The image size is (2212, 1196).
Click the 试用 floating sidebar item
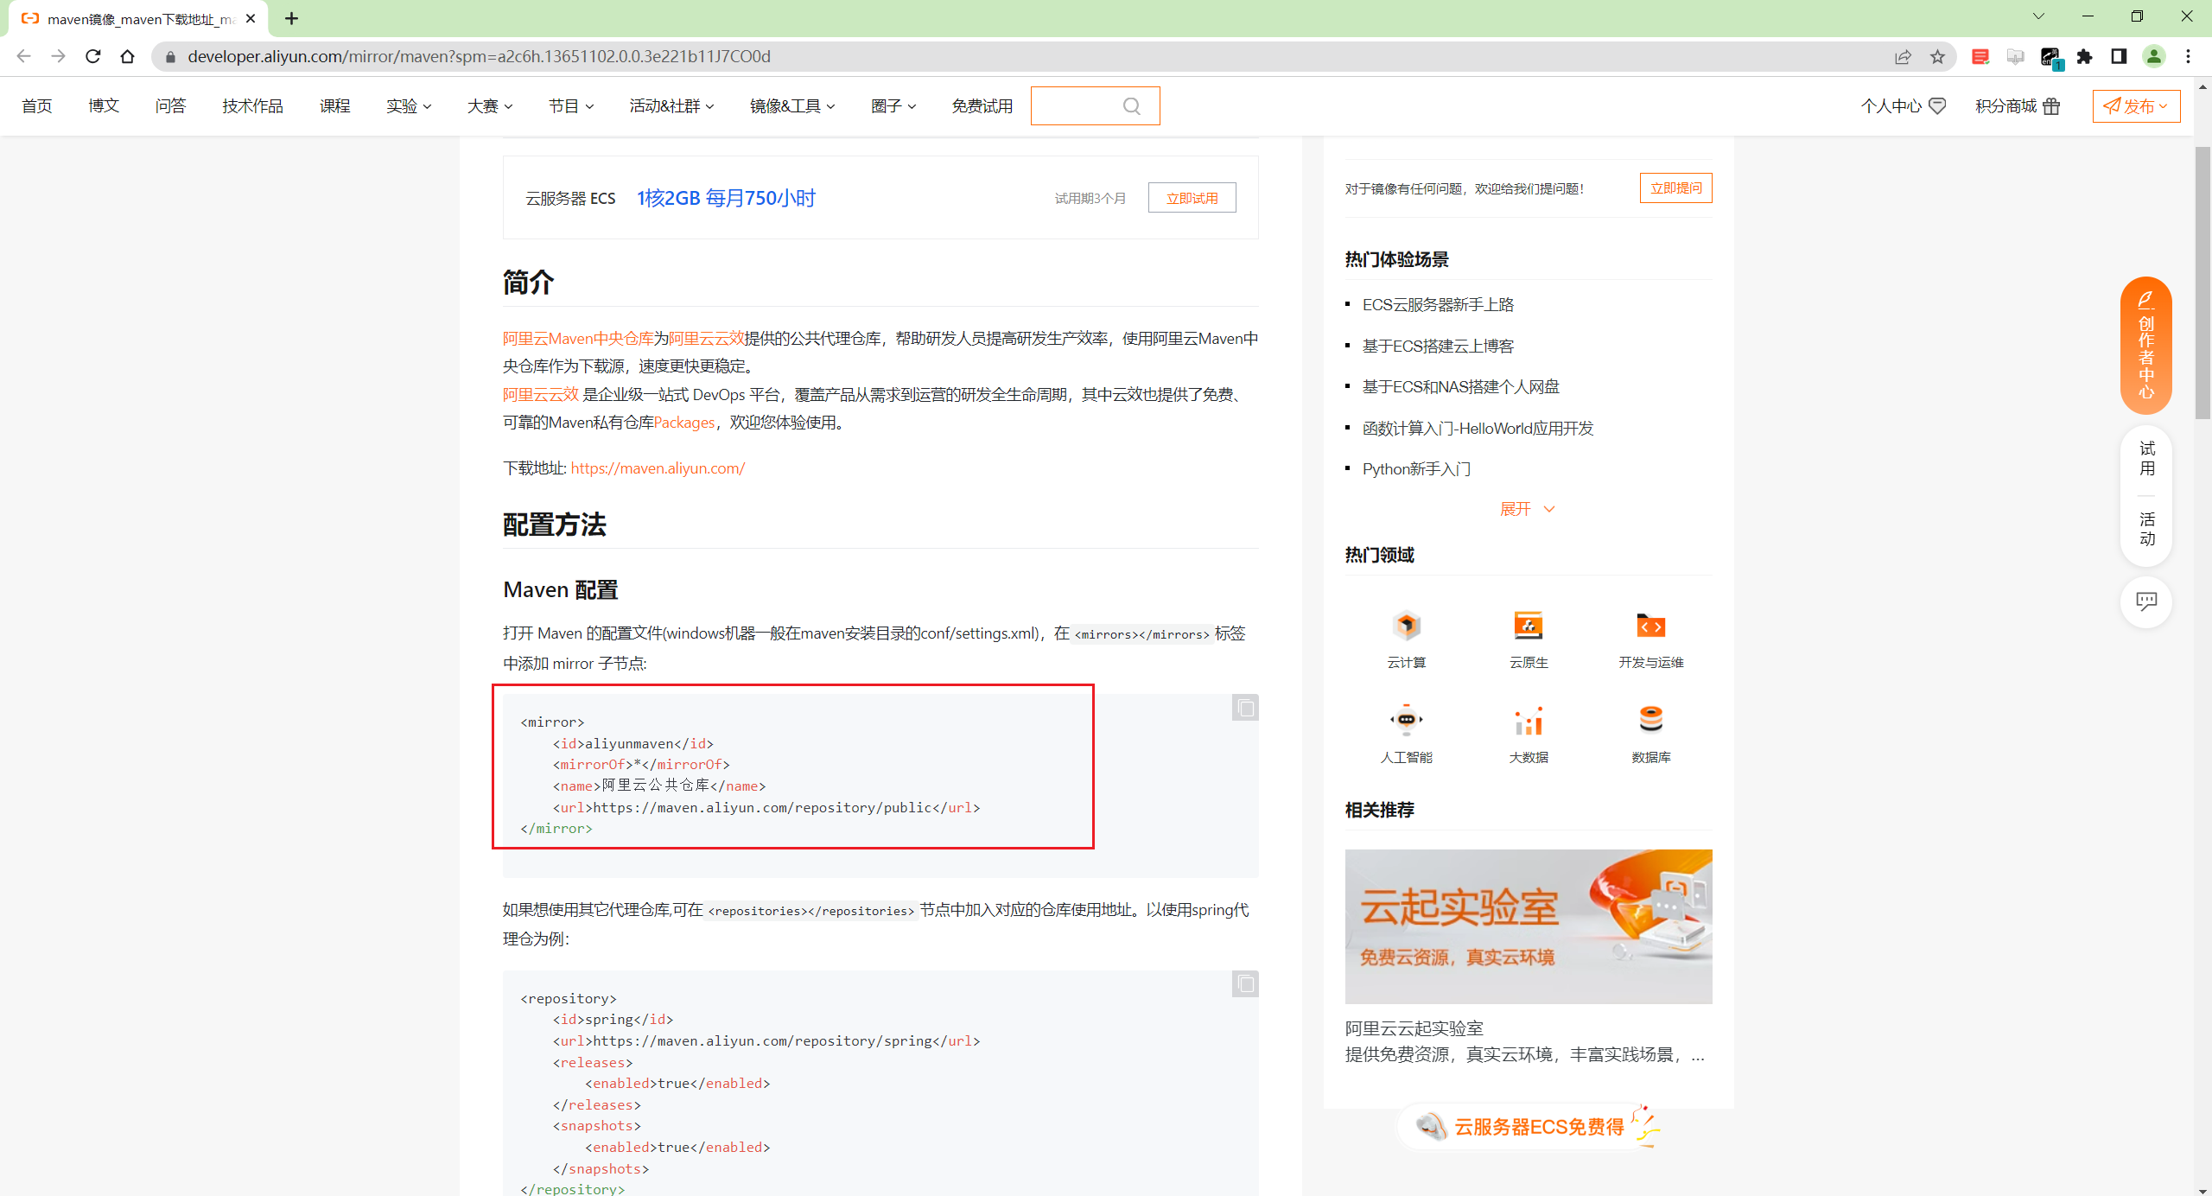[x=2146, y=459]
